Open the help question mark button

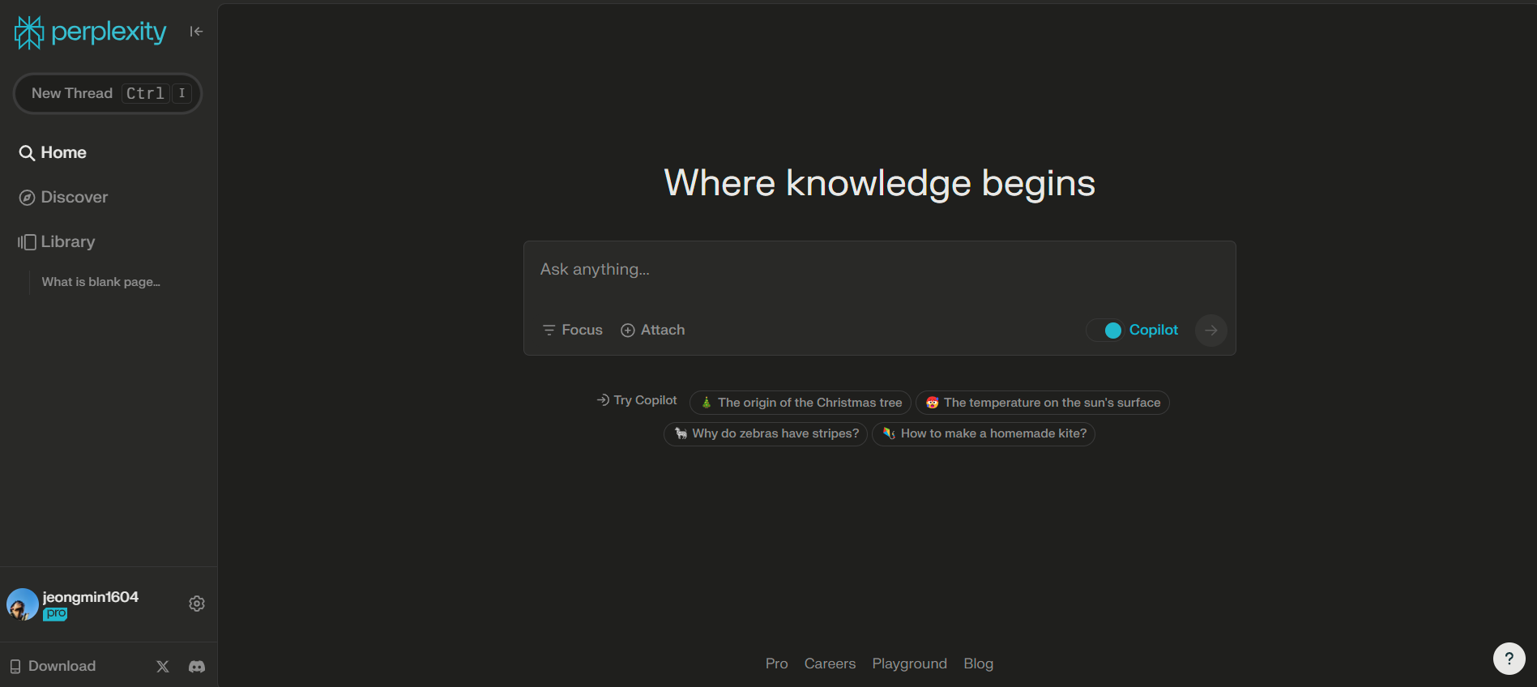[1509, 659]
